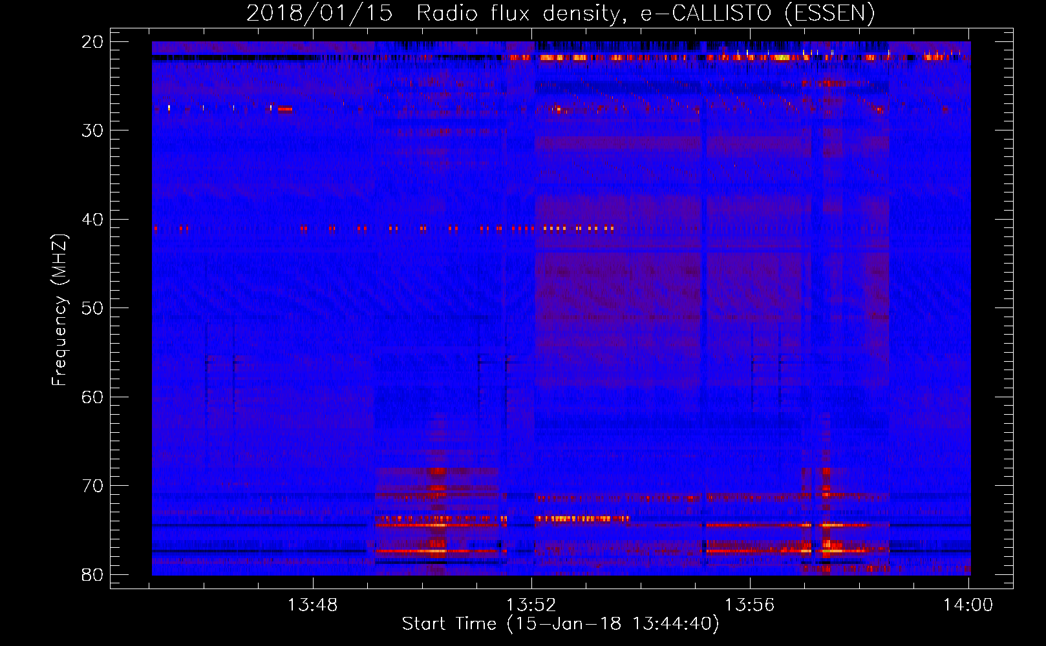Select the 40 frequency tick label
This screenshot has height=646, width=1046.
(92, 220)
